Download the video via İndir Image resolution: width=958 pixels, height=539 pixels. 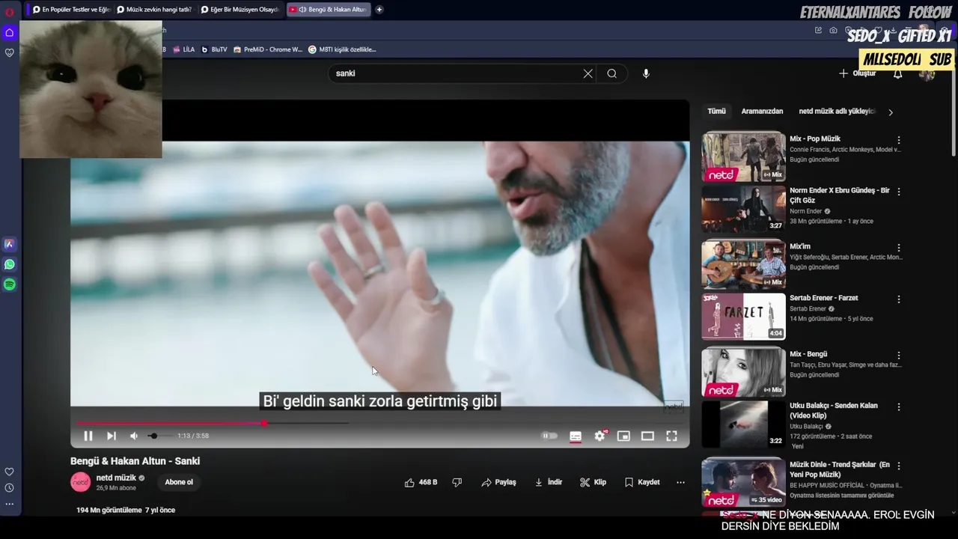549,482
